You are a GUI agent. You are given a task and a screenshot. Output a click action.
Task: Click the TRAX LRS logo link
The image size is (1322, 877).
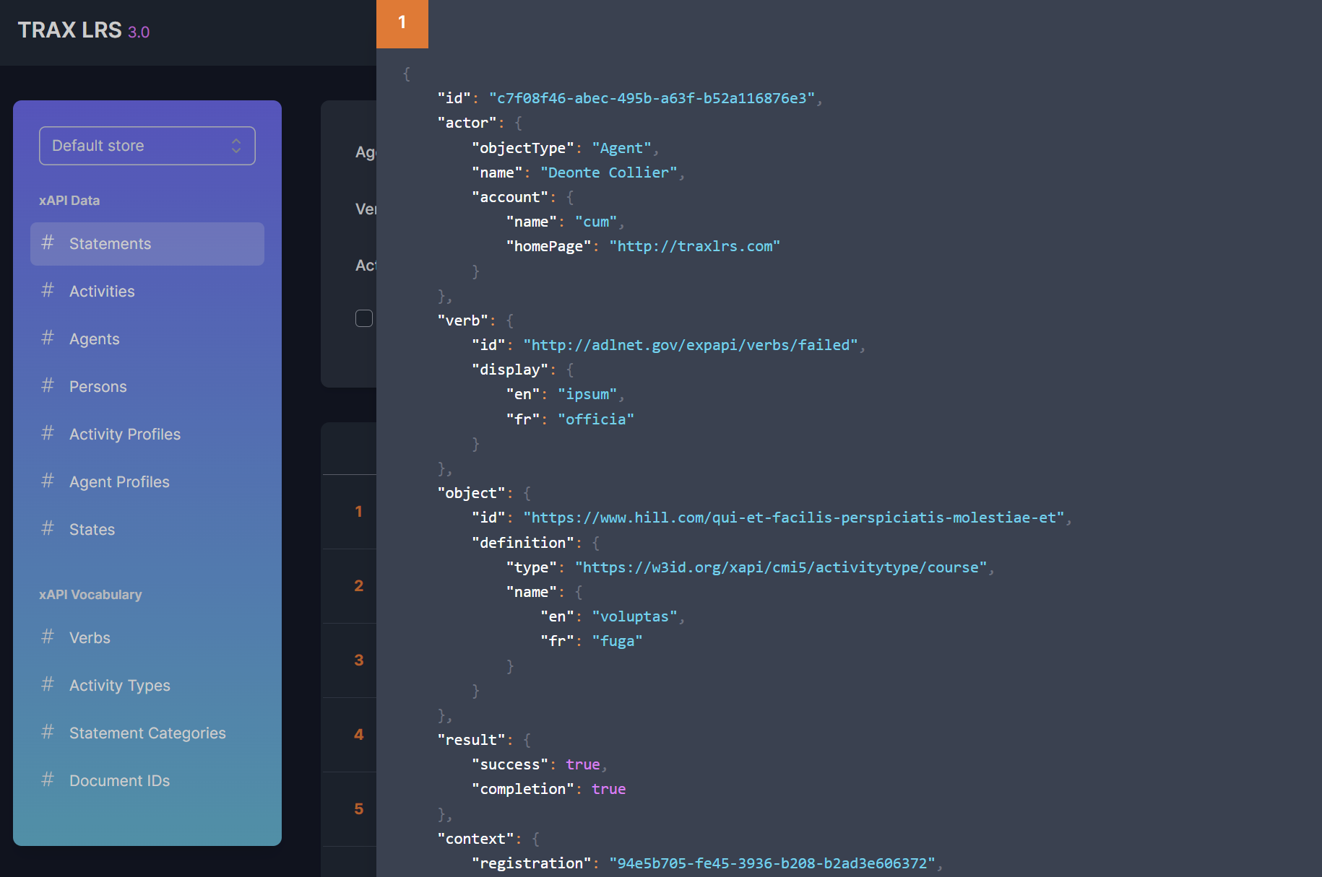coord(70,30)
